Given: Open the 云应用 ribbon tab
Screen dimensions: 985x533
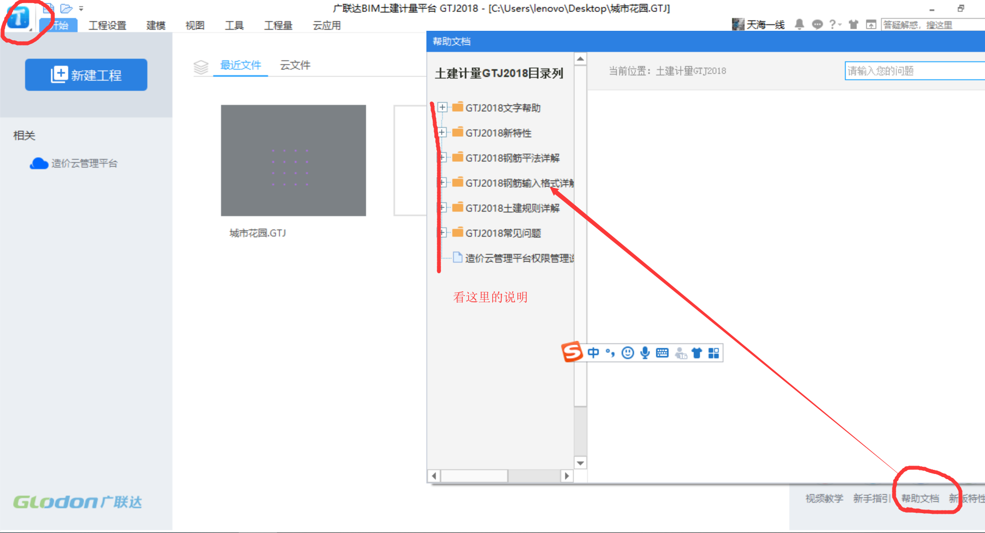Looking at the screenshot, I should [x=327, y=25].
